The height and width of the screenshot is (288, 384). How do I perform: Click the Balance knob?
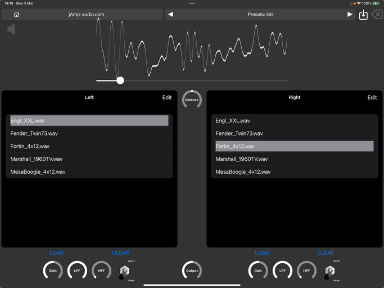(x=192, y=100)
